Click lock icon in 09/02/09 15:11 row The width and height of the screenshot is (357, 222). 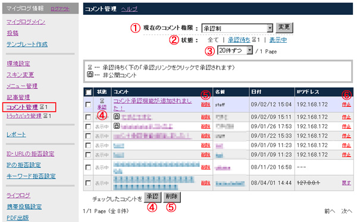[x=117, y=116]
